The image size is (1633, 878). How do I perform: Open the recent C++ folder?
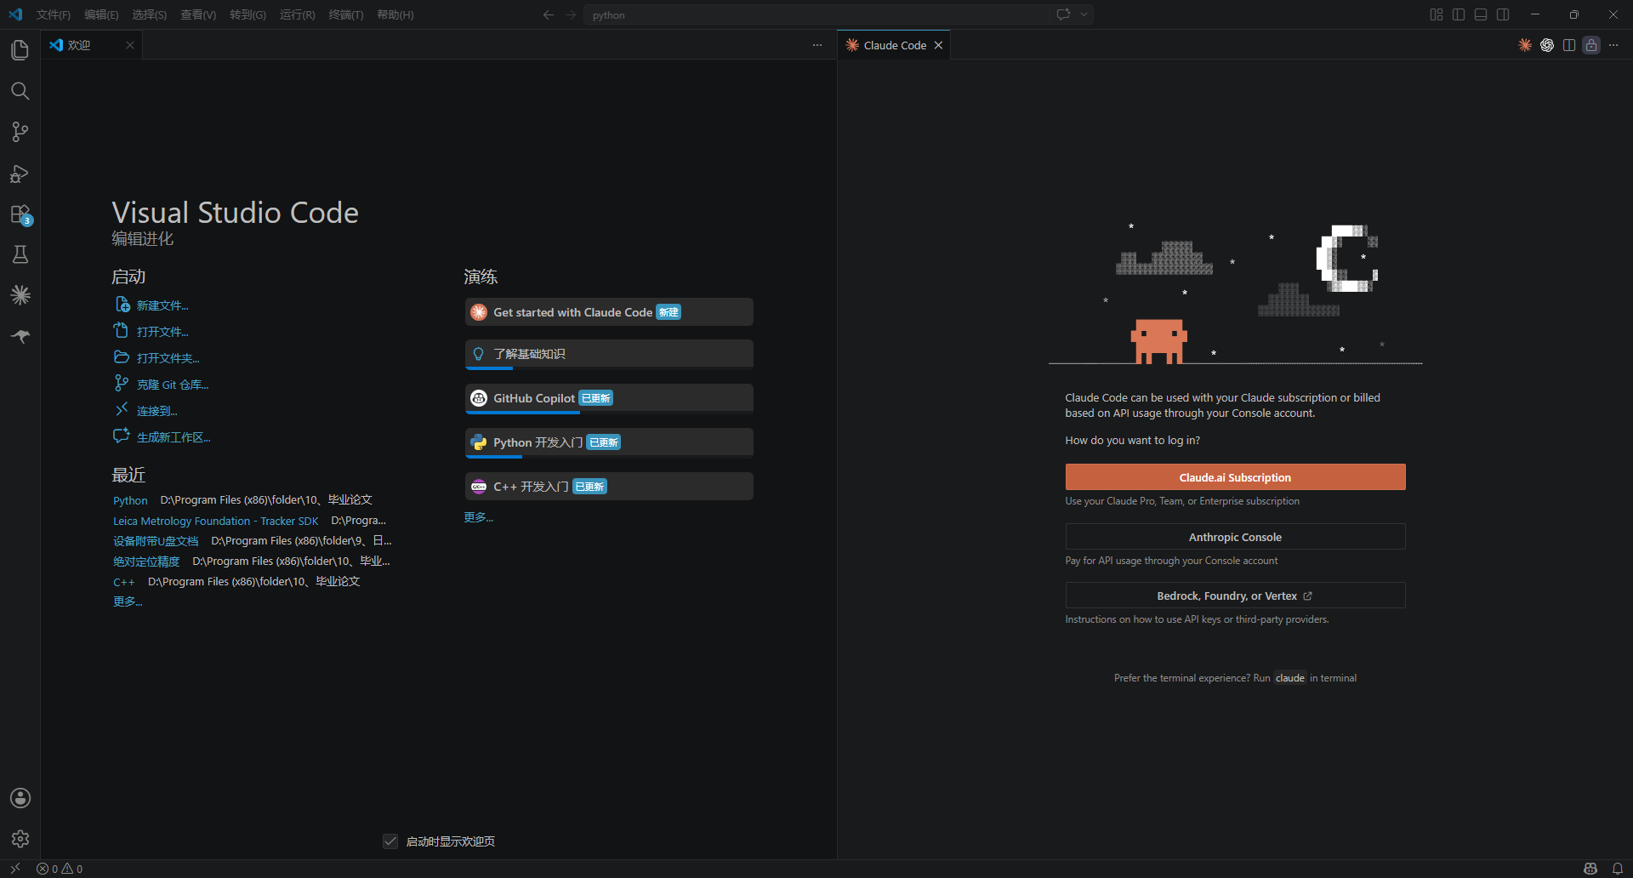click(x=124, y=582)
